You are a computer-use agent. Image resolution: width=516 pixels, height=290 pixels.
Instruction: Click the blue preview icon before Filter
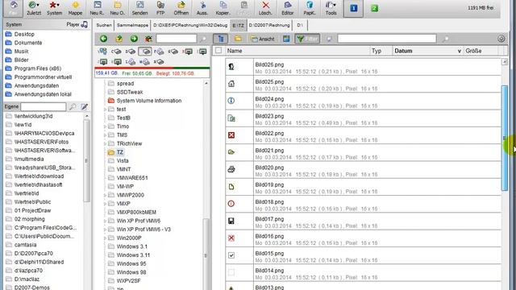pyautogui.click(x=286, y=39)
